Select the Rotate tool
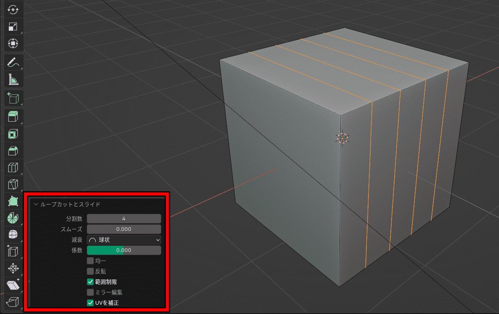 coord(13,10)
